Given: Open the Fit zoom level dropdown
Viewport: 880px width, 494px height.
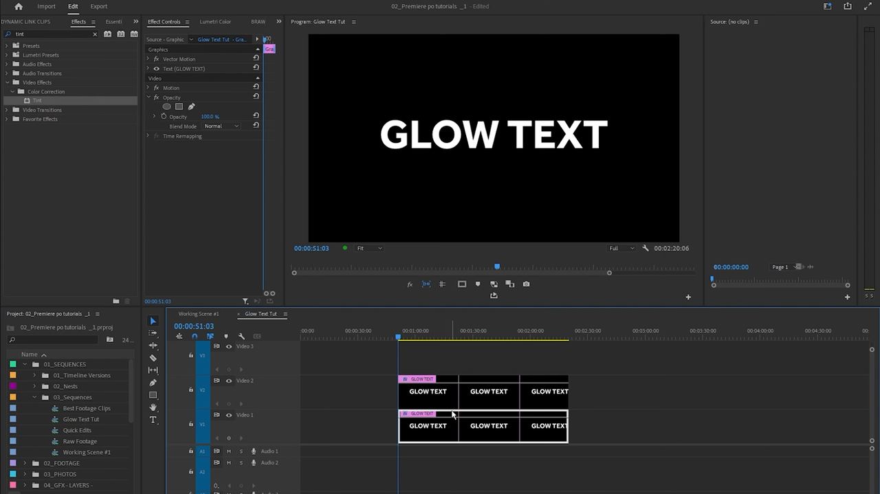Looking at the screenshot, I should tap(368, 248).
